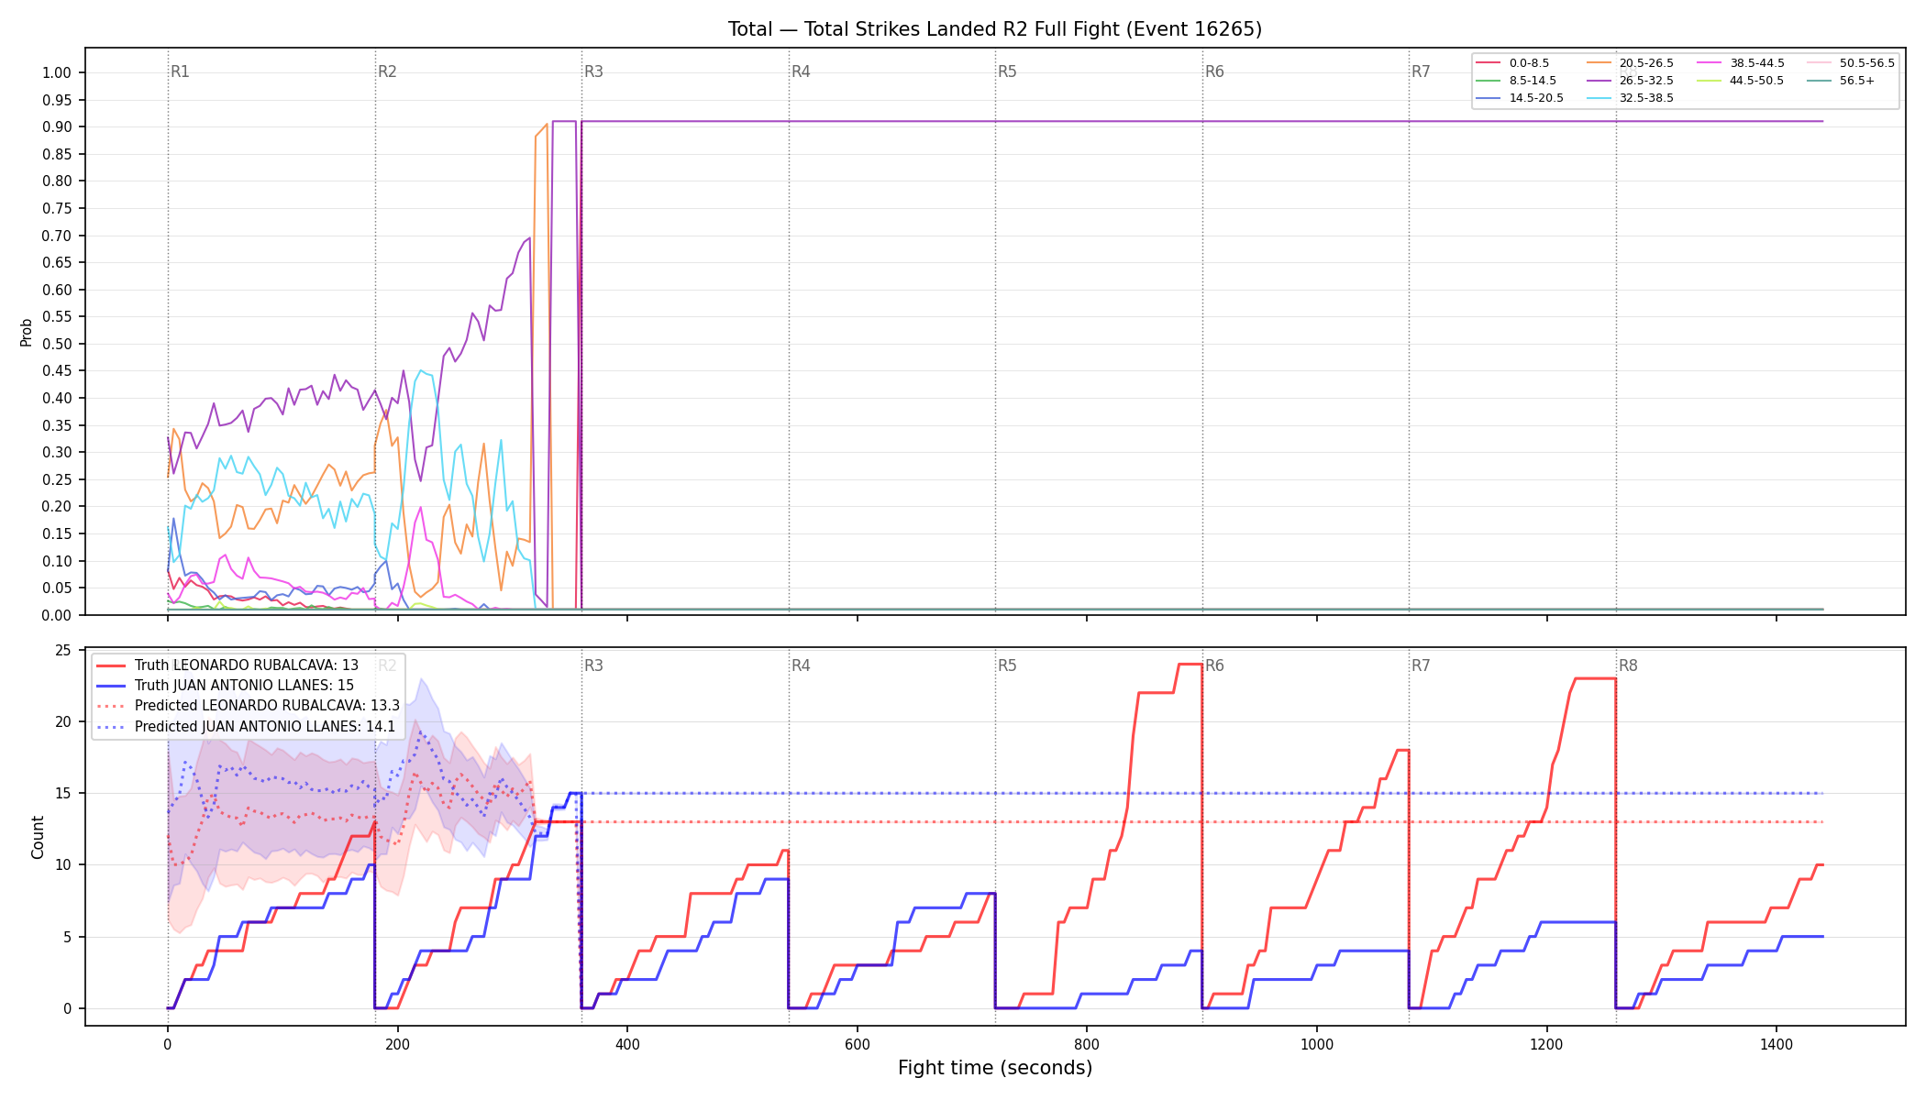1926x1100 pixels.
Task: Select the '44.5-50.5' legend label
Action: pyautogui.click(x=1757, y=81)
